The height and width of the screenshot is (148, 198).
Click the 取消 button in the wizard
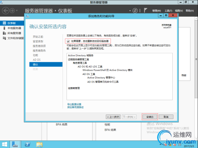(x=166, y=117)
